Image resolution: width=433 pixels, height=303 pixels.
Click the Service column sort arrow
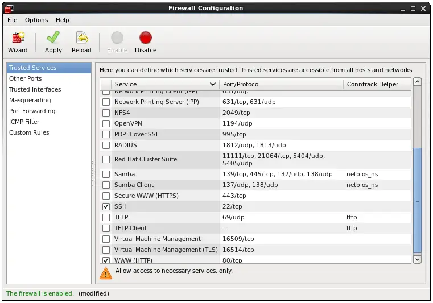point(212,84)
